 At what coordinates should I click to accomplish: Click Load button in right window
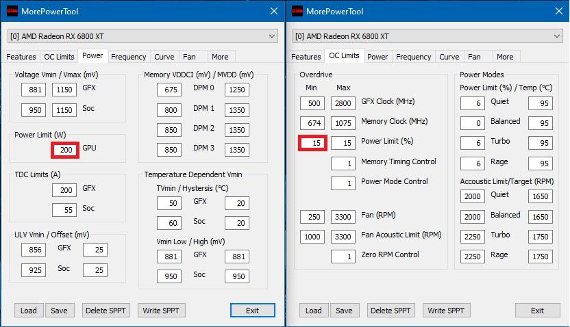[x=314, y=311]
